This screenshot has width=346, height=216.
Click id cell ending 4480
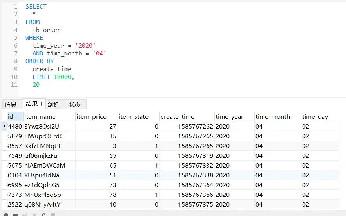[x=14, y=127]
